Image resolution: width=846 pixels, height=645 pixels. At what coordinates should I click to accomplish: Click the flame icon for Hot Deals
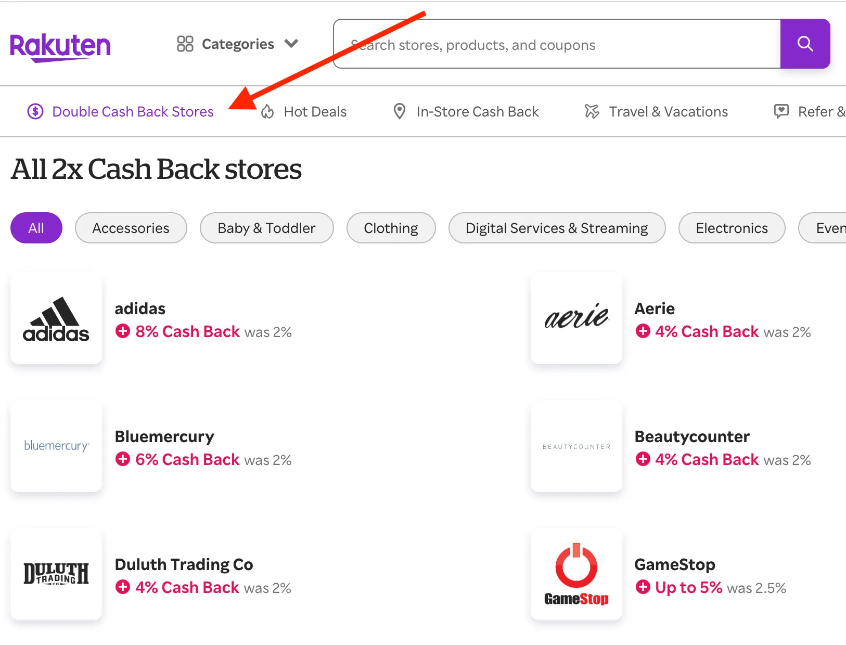click(267, 111)
